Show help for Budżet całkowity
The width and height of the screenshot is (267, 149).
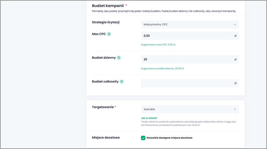click(x=121, y=82)
